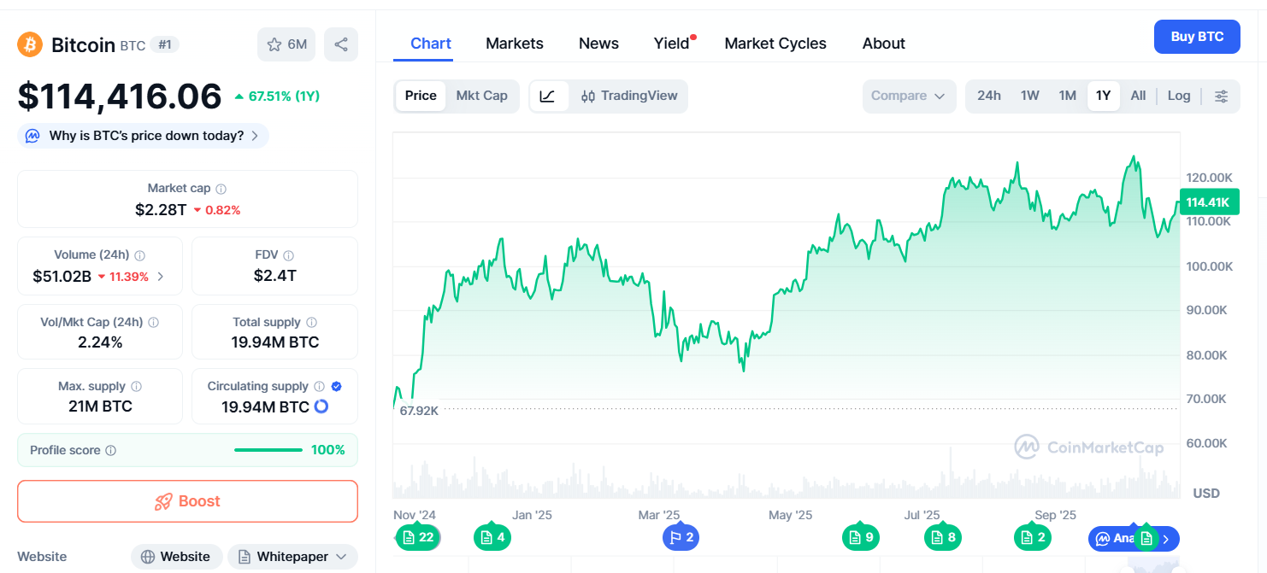Open the blue flag event marker showing 2

coord(681,537)
